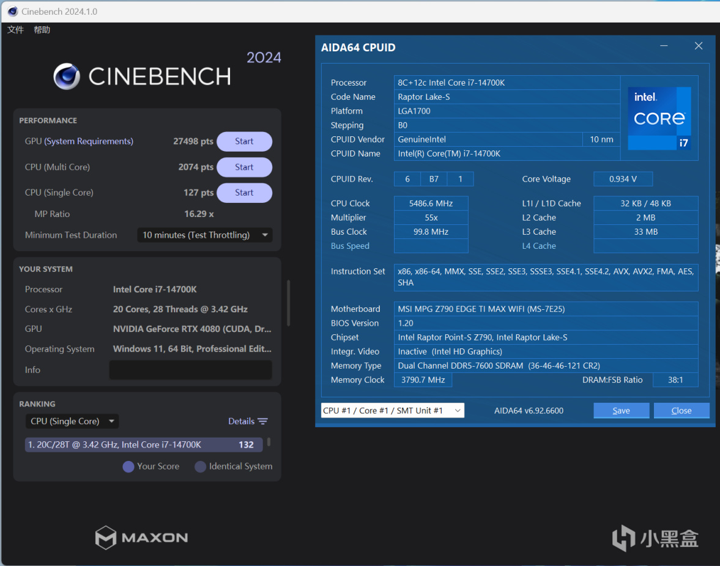
Task: Click the Raptor Lake-S code name field
Action: [507, 97]
